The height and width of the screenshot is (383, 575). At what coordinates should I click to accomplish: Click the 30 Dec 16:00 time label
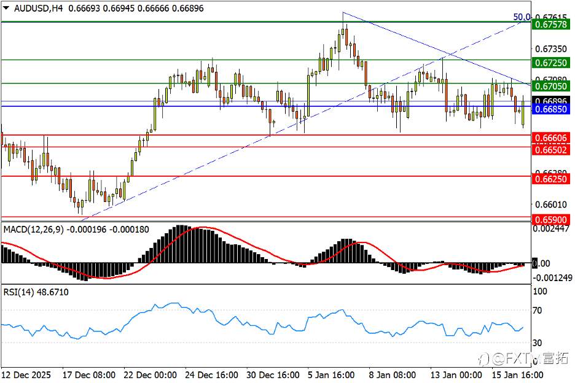[273, 375]
